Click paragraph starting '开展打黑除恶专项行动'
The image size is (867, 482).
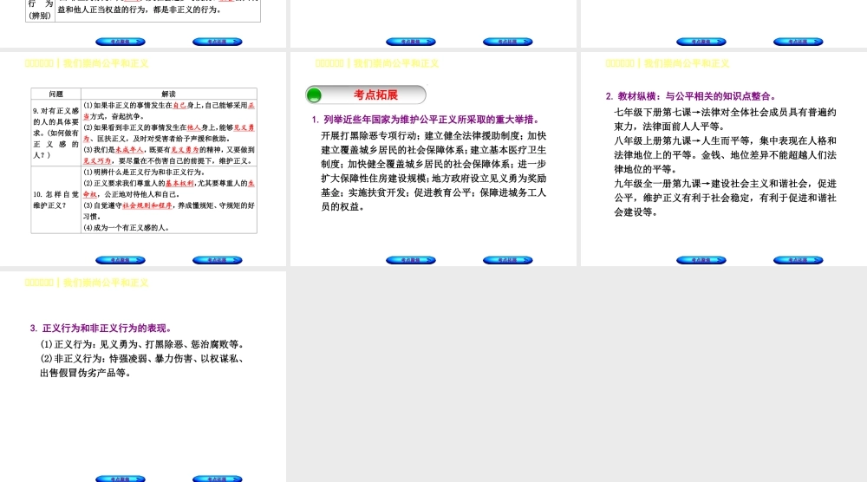[433, 172]
